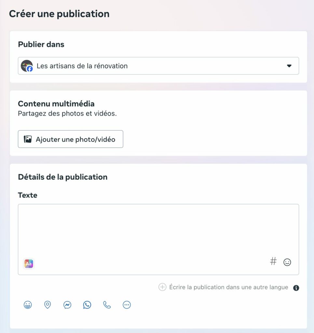Add a location with the pin icon
The image size is (314, 333).
tap(48, 305)
